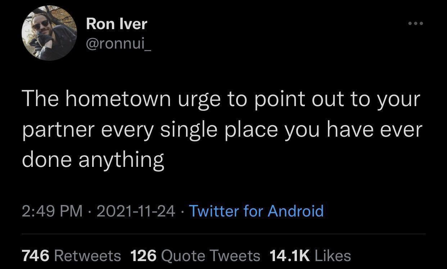Click the 746 retweet count number
This screenshot has height=269, width=447.
(x=36, y=255)
